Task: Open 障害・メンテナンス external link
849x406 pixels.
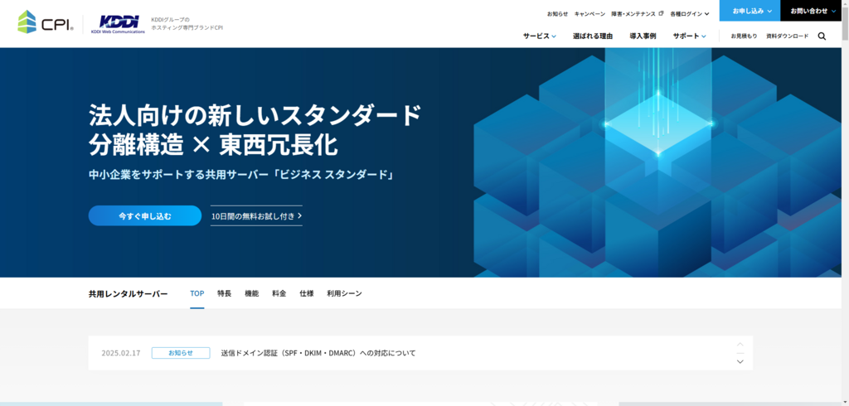Action: (x=637, y=14)
